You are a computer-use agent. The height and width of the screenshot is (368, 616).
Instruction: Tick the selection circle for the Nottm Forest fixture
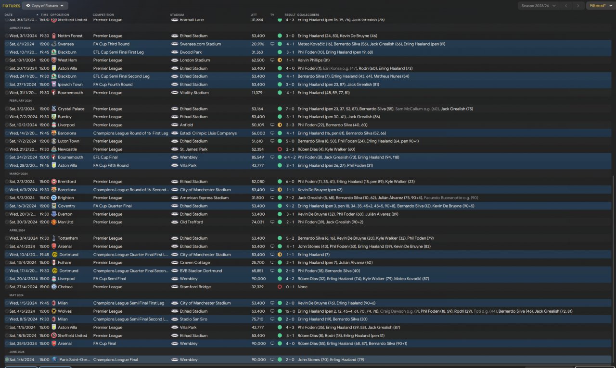(x=7, y=36)
